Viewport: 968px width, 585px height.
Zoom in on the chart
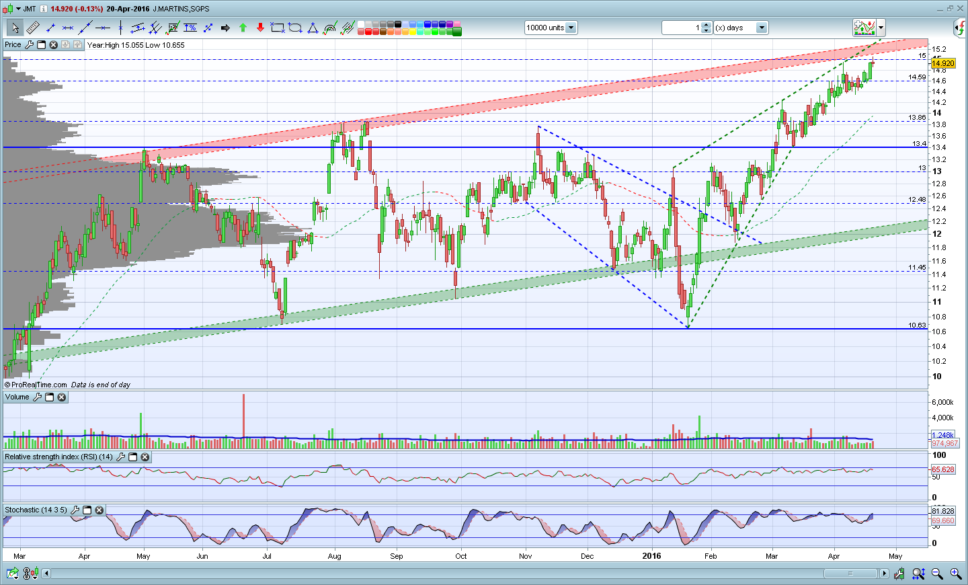(955, 574)
